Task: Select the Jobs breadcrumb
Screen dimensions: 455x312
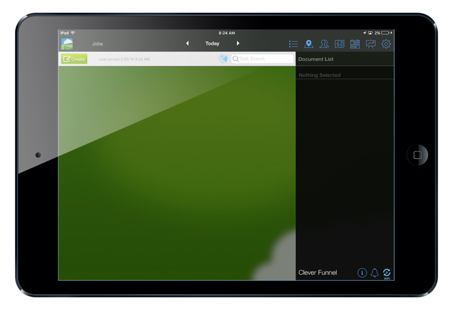Action: pyautogui.click(x=97, y=44)
